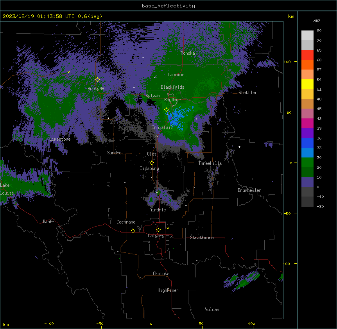337x329 pixels.
Task: Click the Stettler city label
Action: [x=248, y=93]
